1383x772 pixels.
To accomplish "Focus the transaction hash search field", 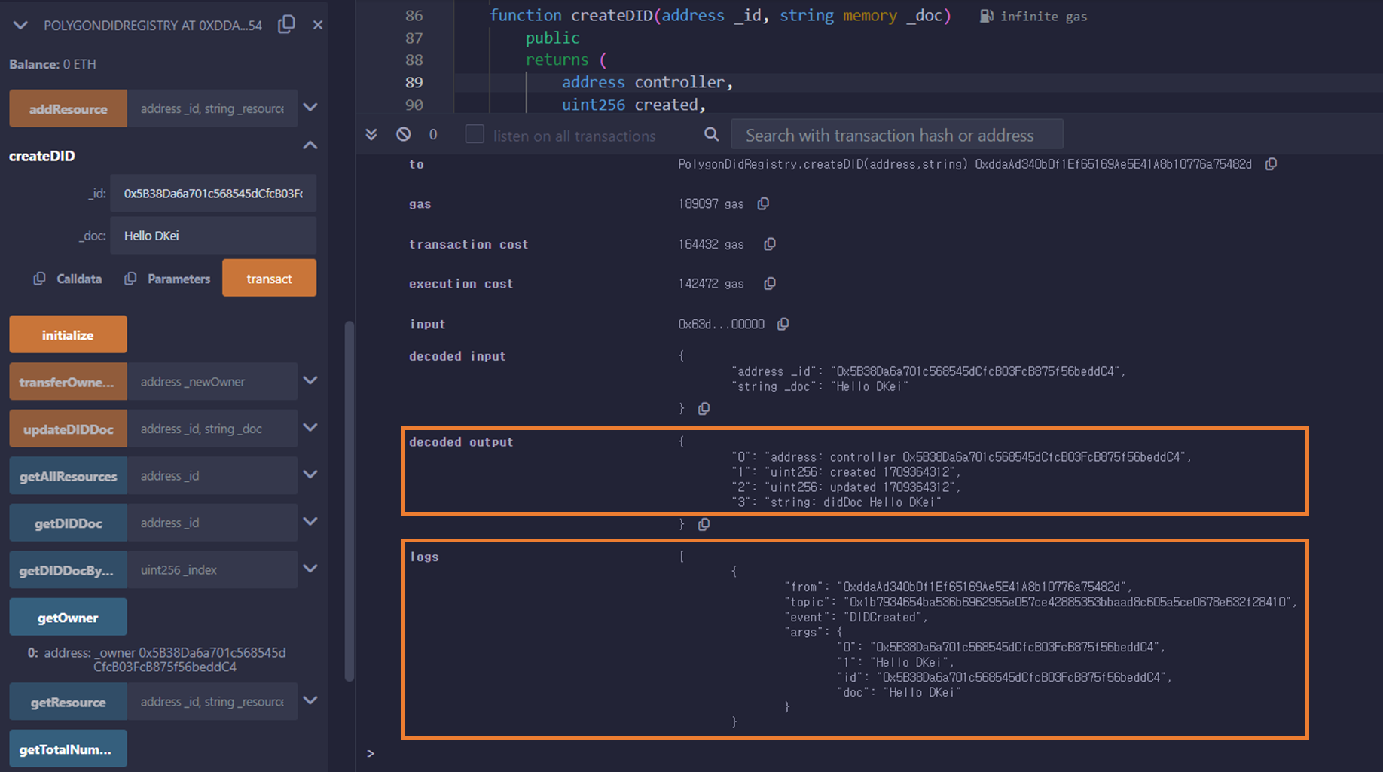I will 897,135.
